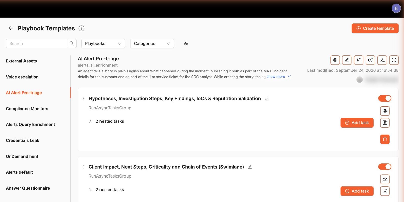Viewport: 404px width, 202px height.
Task: Click the icon right of Categories dropdown
Action: point(186,44)
